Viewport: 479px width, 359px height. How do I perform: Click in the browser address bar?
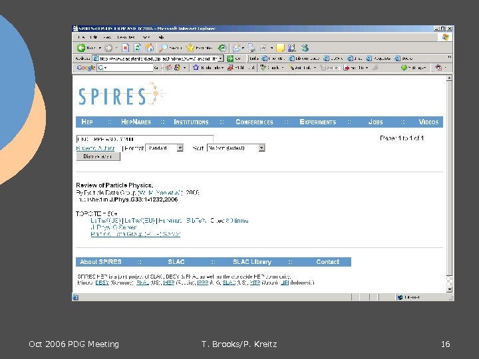[158, 59]
